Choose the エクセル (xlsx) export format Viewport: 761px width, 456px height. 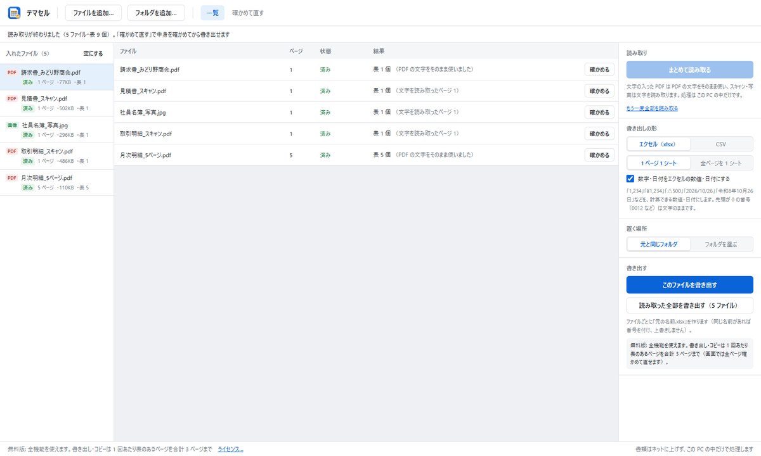pyautogui.click(x=658, y=144)
